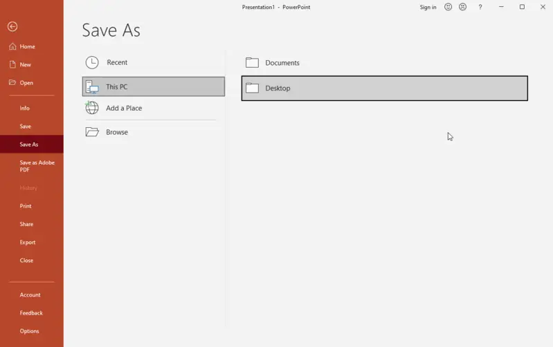Click the globe icon for Add a Place
Viewport: 553px width, 347px height.
(x=91, y=107)
